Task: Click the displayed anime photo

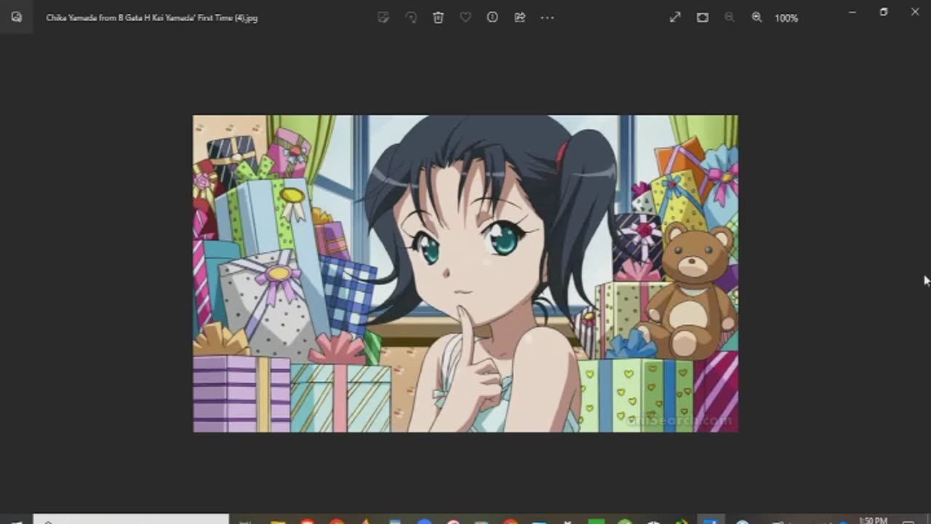Action: coord(465,274)
